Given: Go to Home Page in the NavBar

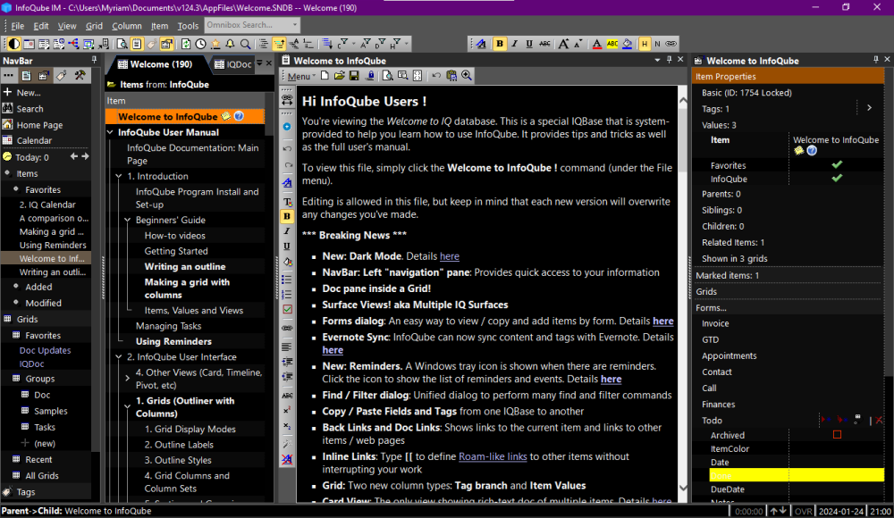Looking at the screenshot, I should tap(40, 125).
